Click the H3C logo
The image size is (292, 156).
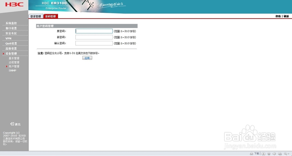click(14, 4)
